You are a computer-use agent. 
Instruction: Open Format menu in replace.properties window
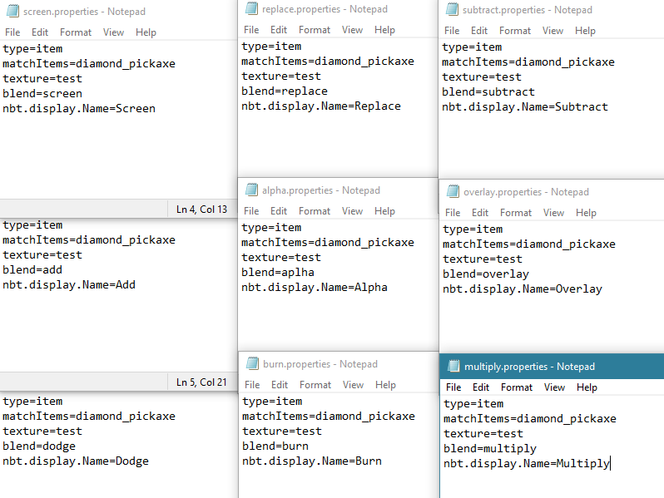point(315,30)
